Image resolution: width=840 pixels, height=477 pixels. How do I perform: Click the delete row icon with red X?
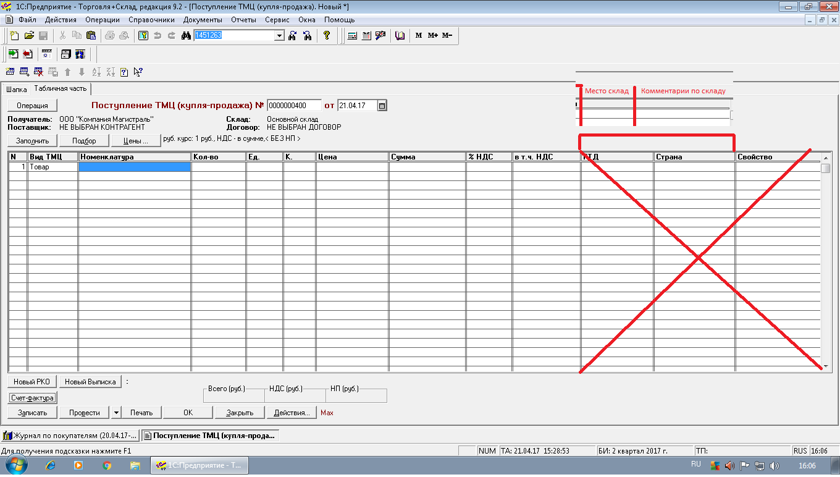(39, 72)
